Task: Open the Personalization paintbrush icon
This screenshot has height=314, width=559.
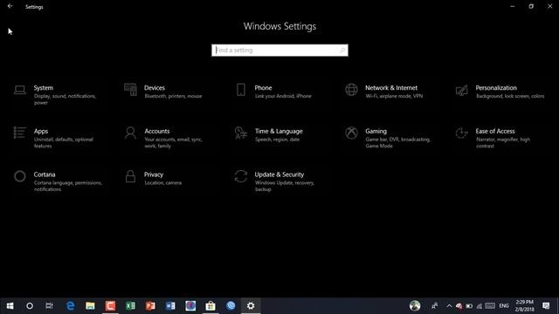Action: (462, 90)
